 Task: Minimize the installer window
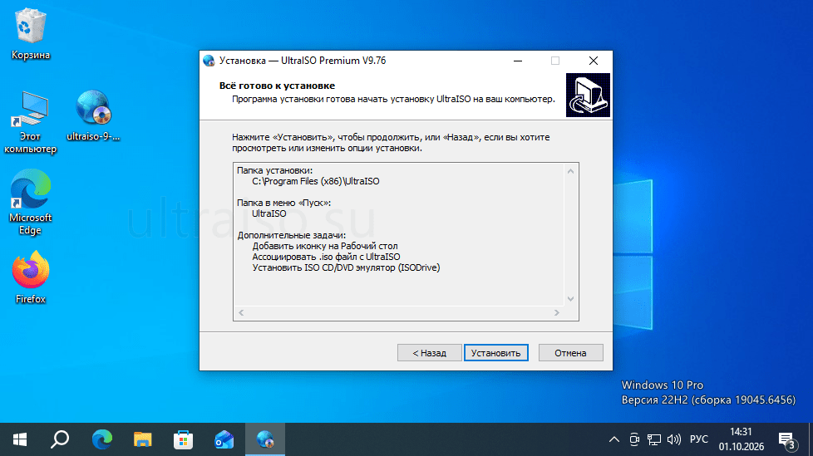[x=517, y=61]
